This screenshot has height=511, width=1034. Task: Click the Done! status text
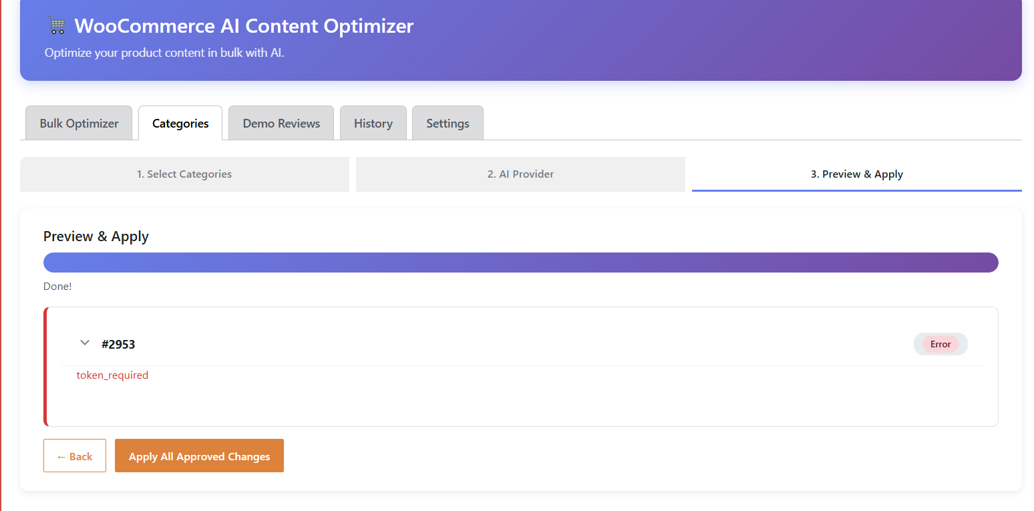click(x=57, y=287)
